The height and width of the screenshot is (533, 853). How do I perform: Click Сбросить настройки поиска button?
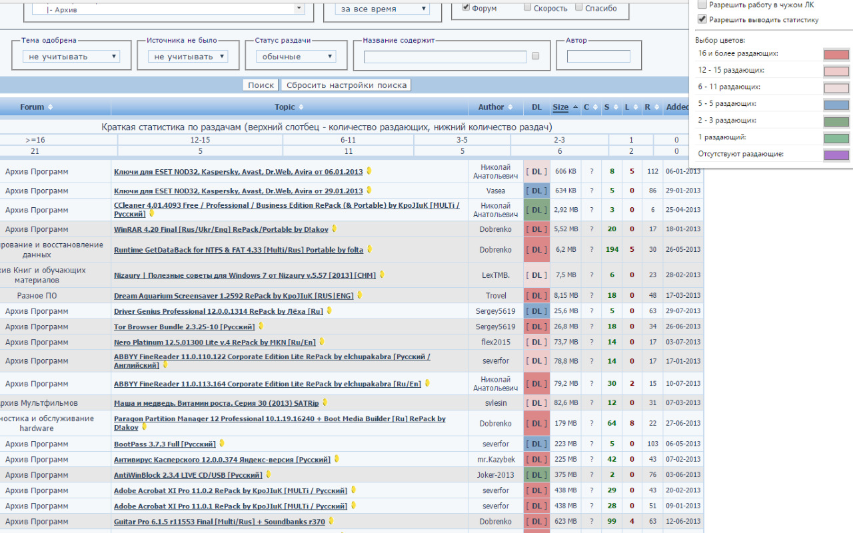pos(347,85)
